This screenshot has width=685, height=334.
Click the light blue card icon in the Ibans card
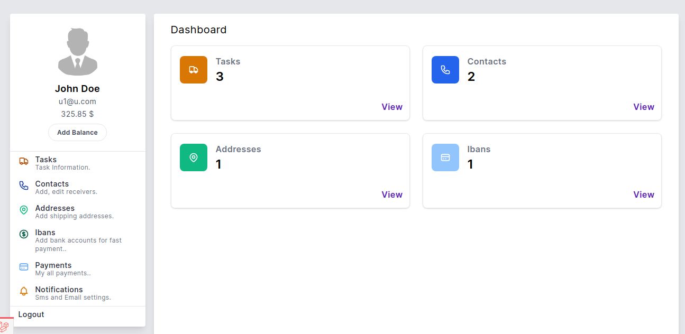click(445, 157)
